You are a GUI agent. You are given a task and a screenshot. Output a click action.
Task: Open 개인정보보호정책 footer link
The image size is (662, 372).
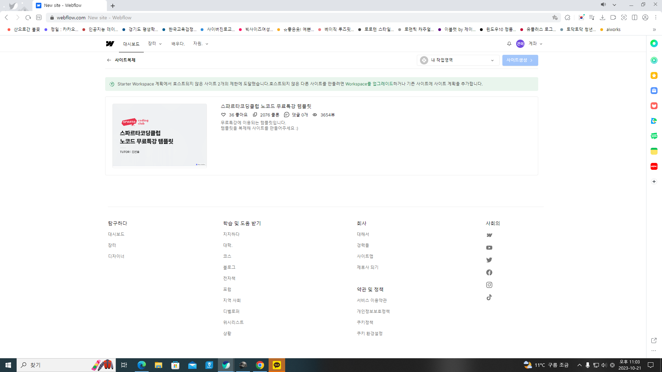click(373, 311)
